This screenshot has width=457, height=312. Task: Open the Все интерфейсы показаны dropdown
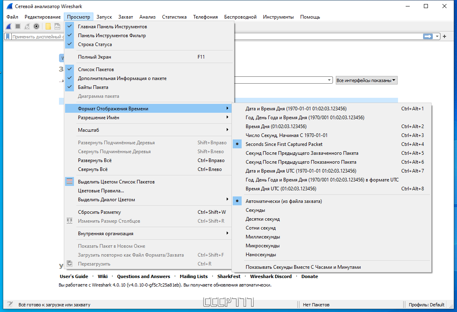tap(366, 80)
